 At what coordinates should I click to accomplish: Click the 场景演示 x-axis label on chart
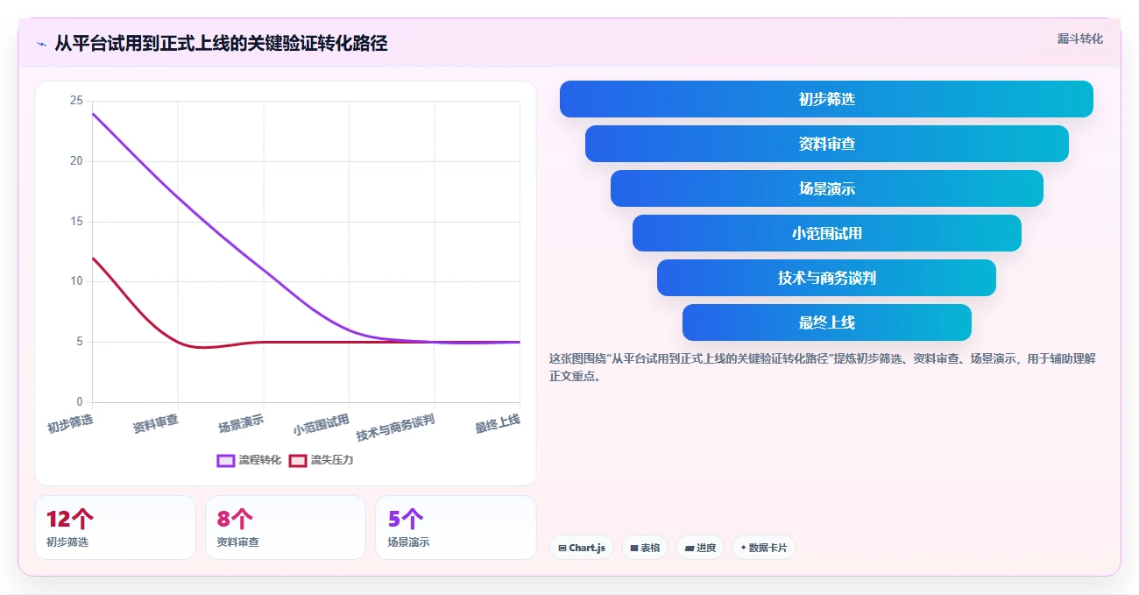pyautogui.click(x=241, y=424)
